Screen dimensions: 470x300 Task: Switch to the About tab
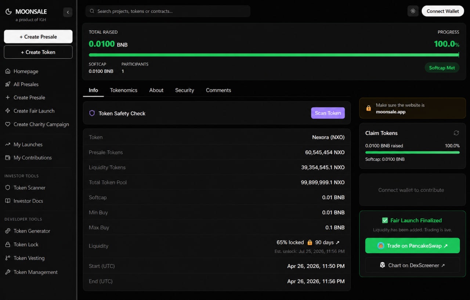coord(156,90)
